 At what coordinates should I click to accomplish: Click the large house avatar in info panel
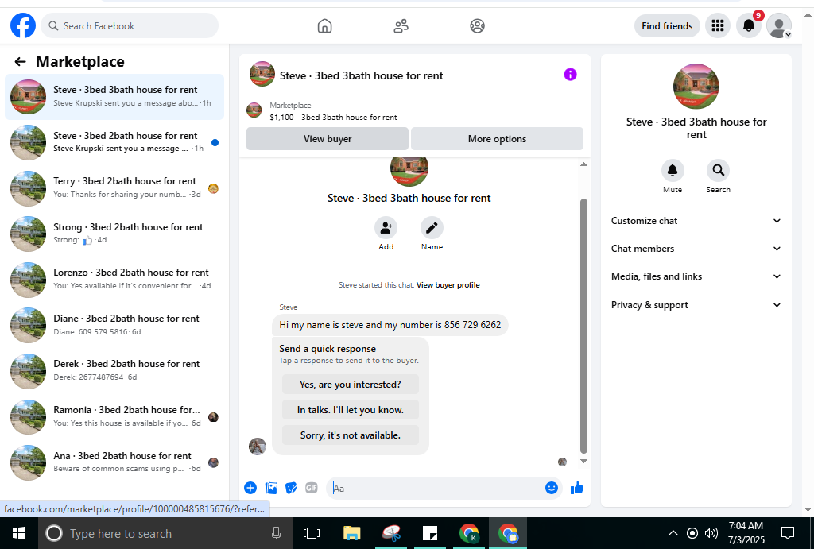(696, 86)
